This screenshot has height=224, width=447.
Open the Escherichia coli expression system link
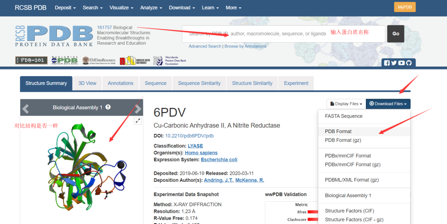(x=219, y=160)
